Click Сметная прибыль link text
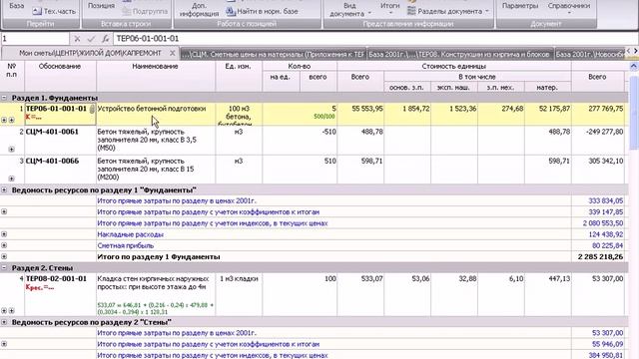The height and width of the screenshot is (359, 639). coord(125,246)
